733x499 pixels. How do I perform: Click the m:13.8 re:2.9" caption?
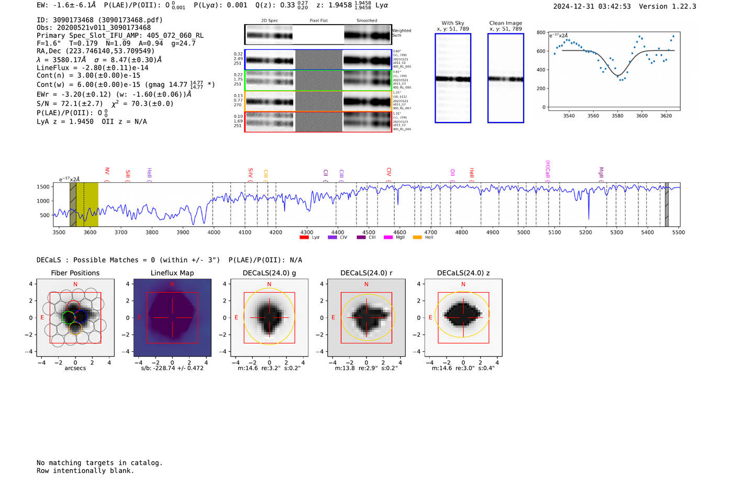coord(366,368)
